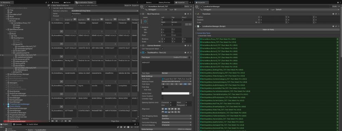Toggle Preload checkbox in Localization Tables

73,16
